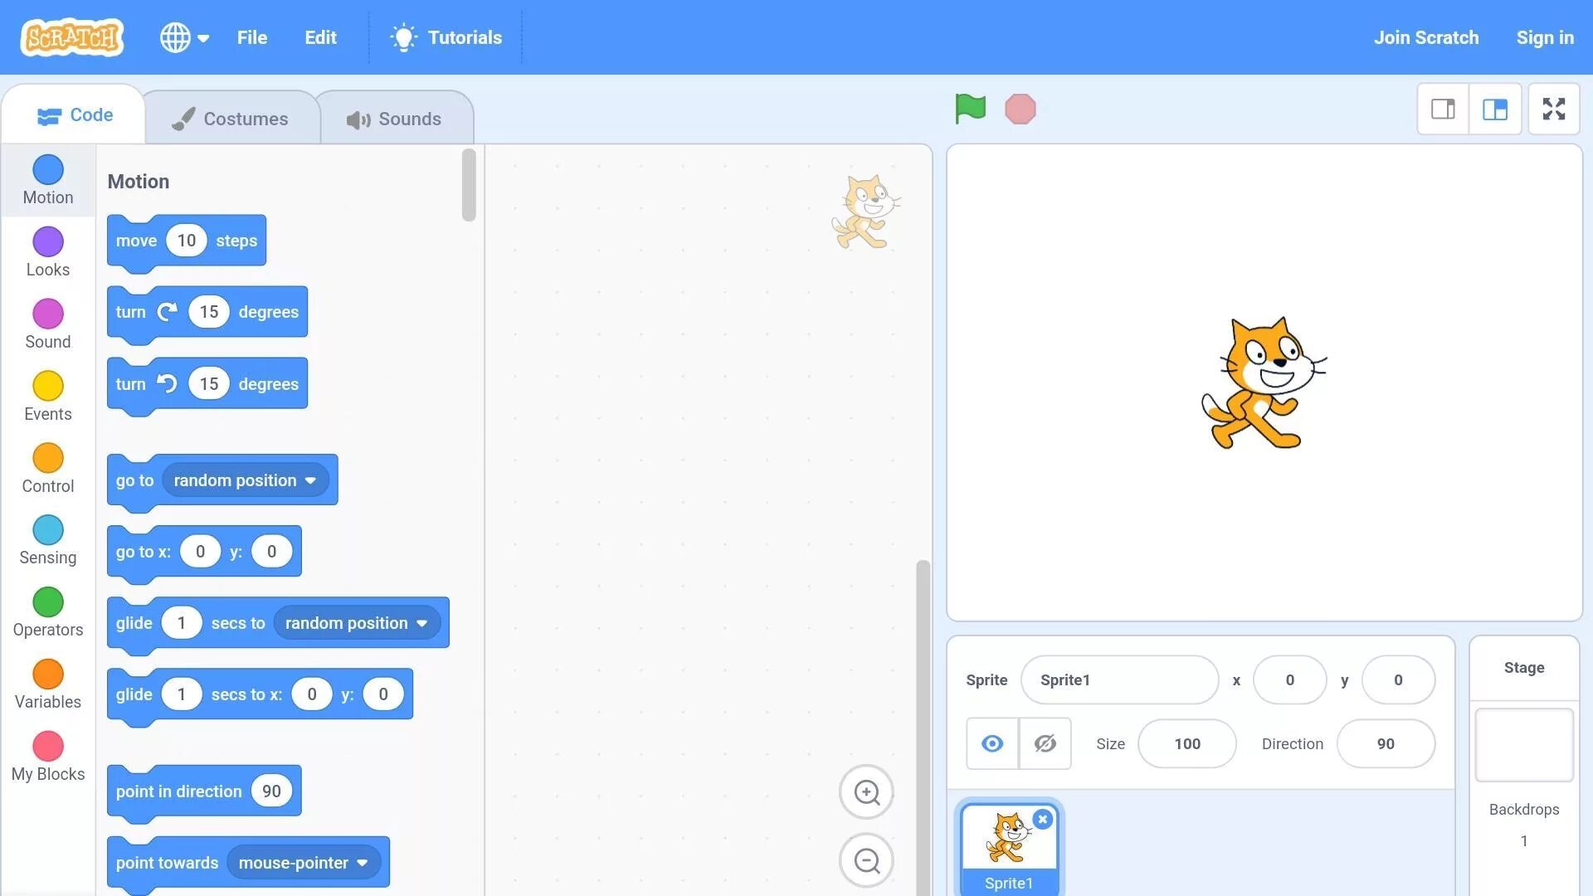Toggle sprite ghost/transparency icon
This screenshot has width=1593, height=896.
[1045, 744]
